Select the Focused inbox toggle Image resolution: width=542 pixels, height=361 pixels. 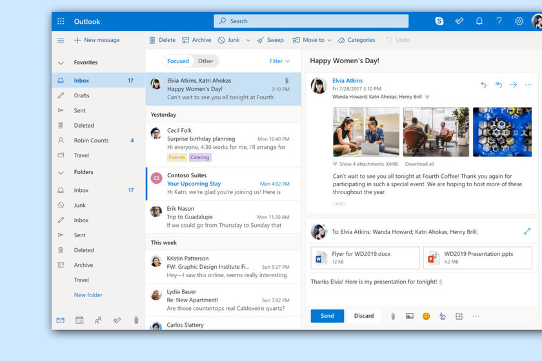(x=178, y=61)
